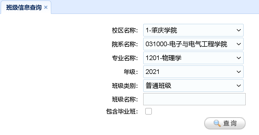Click the 年级 label text
The image size is (259, 135).
[131, 72]
